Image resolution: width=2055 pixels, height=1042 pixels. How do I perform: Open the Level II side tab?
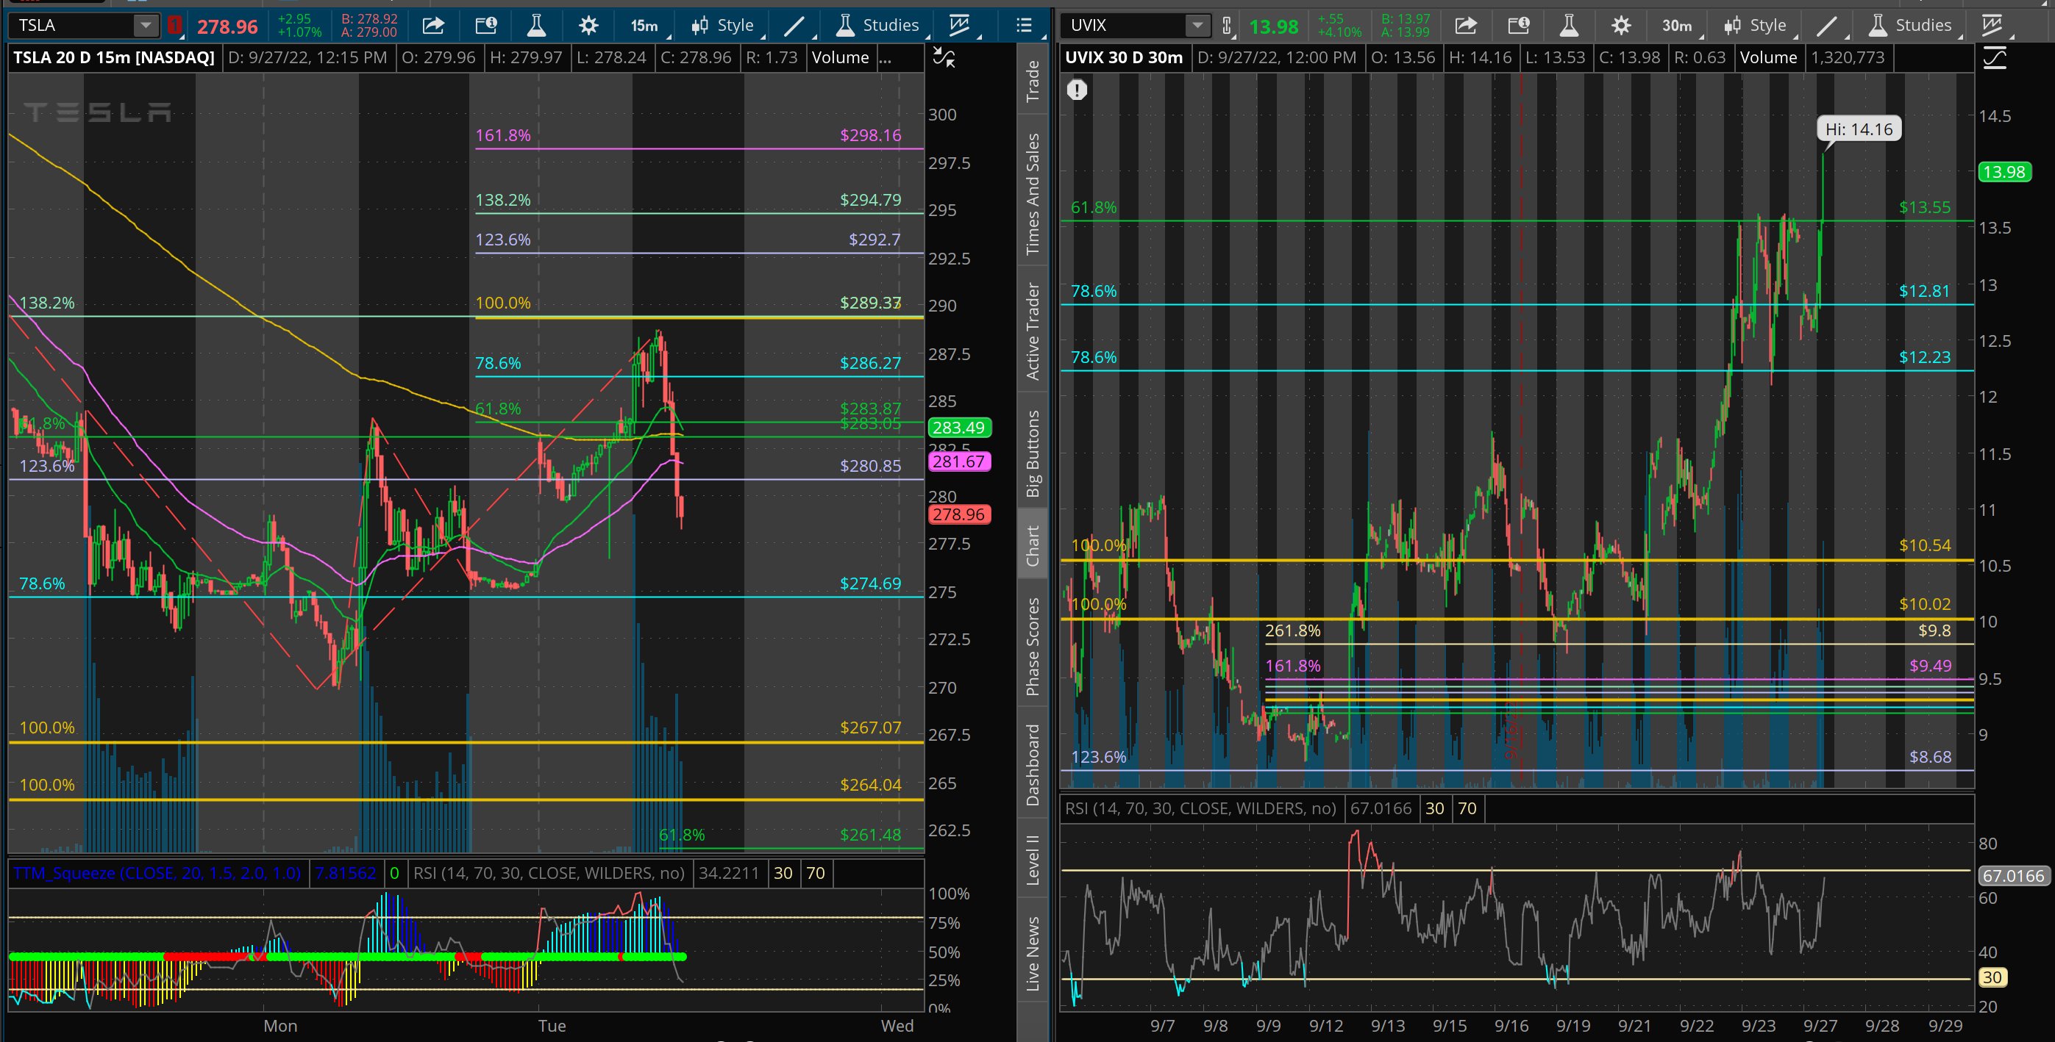(1033, 860)
